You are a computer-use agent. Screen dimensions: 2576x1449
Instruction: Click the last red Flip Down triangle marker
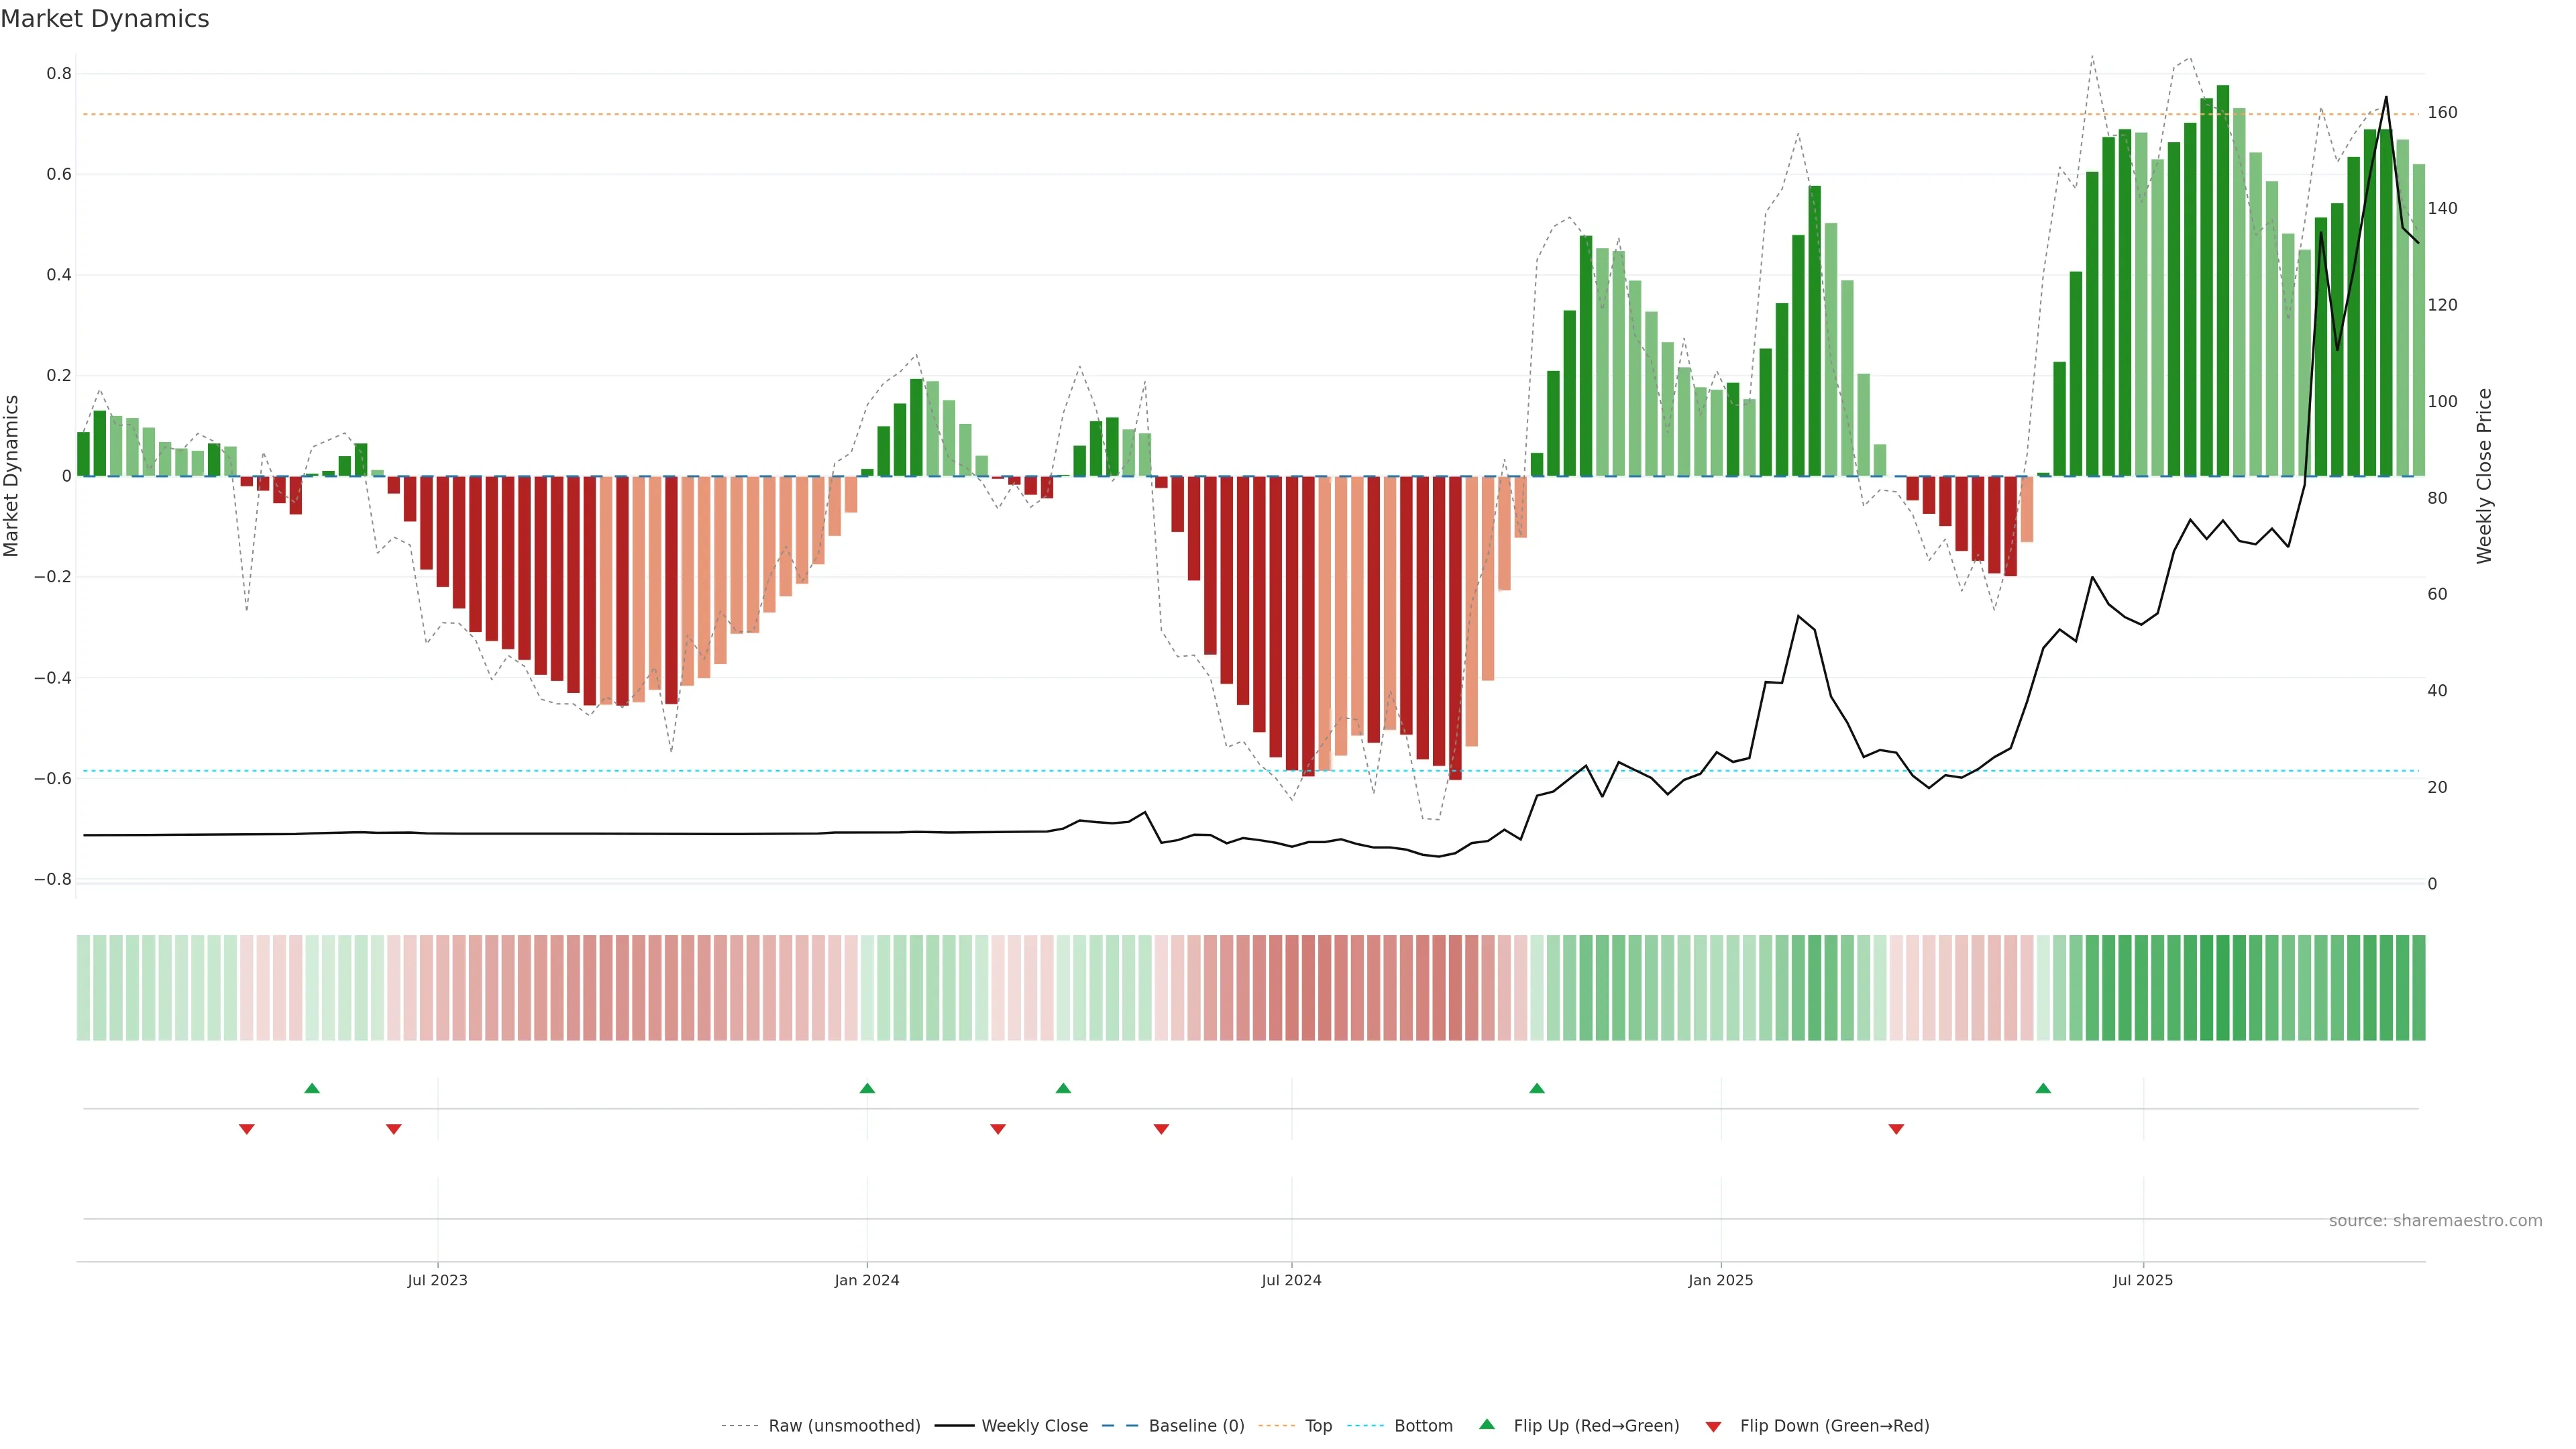click(x=1896, y=1129)
